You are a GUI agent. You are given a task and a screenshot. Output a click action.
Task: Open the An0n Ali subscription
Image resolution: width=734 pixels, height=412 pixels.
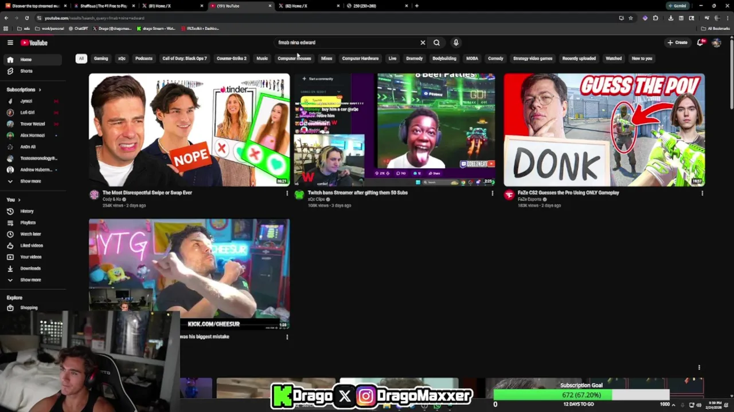[33, 147]
